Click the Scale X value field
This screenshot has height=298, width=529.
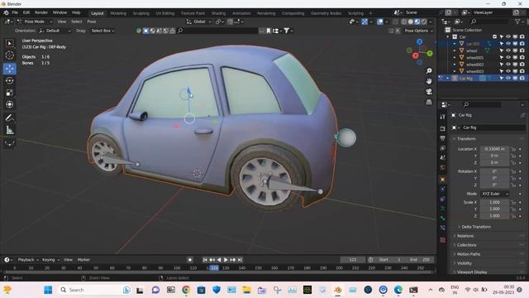click(x=494, y=202)
